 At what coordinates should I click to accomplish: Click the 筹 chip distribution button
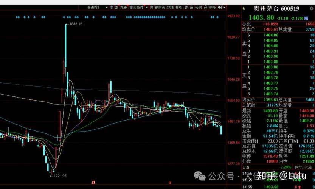point(117,8)
